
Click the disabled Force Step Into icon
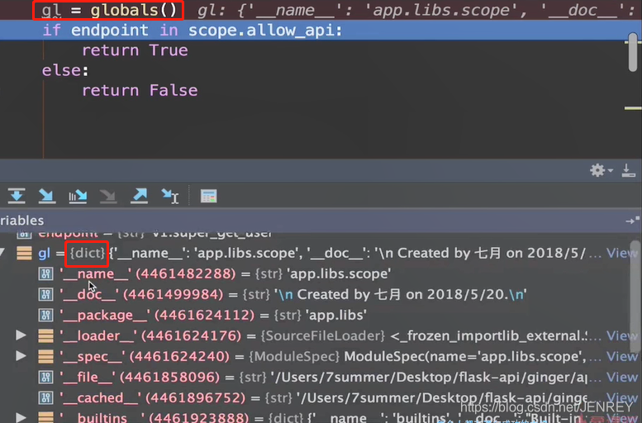108,196
